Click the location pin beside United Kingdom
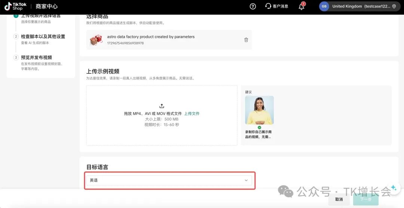404x208 pixels. click(x=394, y=6)
